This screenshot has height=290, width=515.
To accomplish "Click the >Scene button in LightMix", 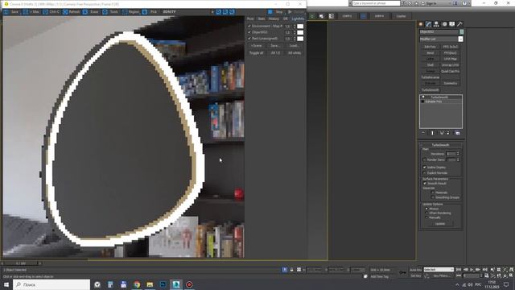I will click(x=256, y=46).
